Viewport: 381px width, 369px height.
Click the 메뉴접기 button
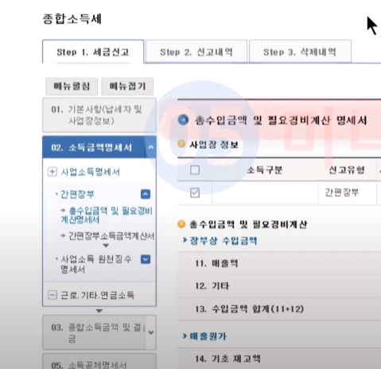click(x=127, y=86)
